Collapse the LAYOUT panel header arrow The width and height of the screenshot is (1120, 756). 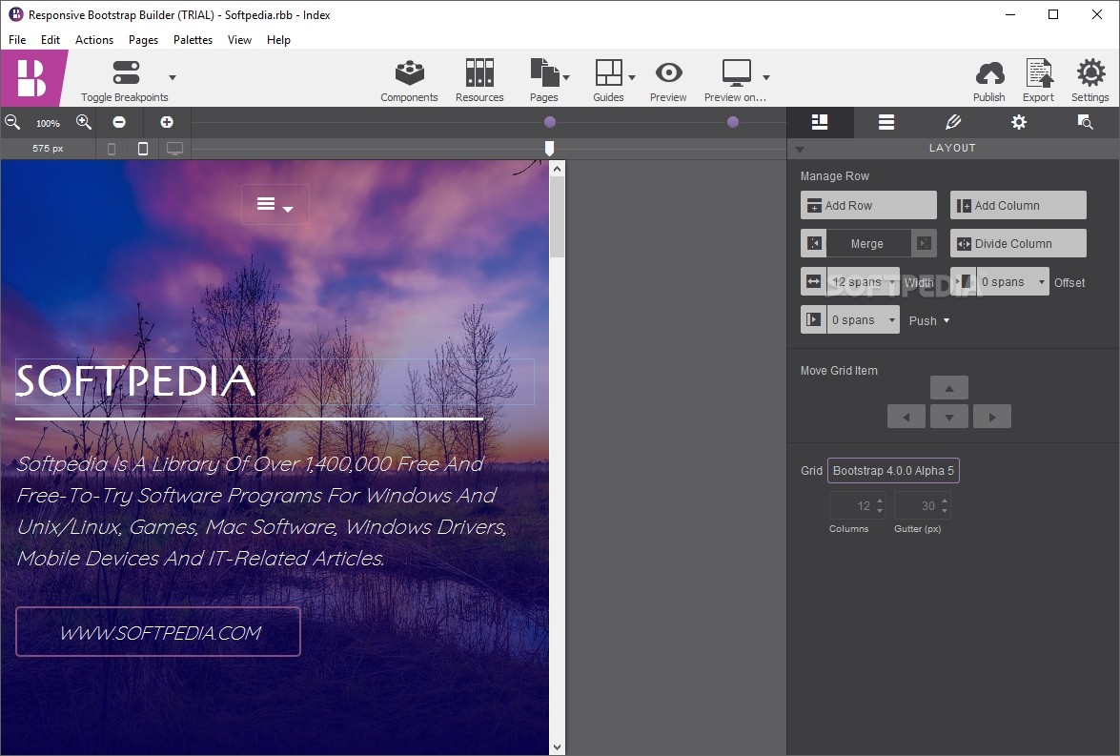[800, 150]
